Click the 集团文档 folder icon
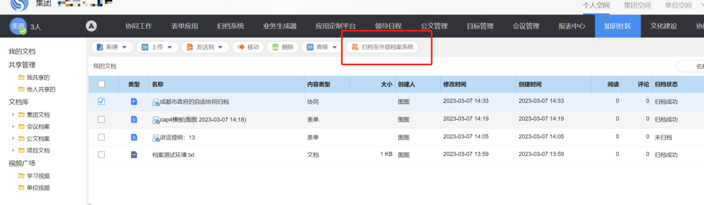The width and height of the screenshot is (704, 205). pyautogui.click(x=22, y=115)
